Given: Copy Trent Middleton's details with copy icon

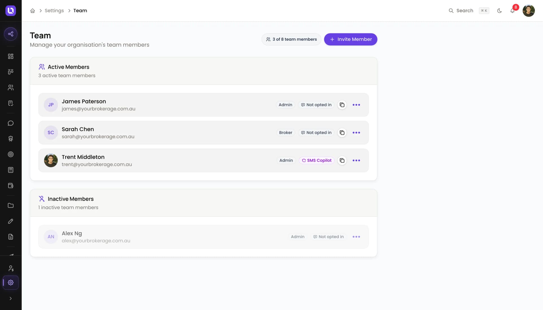Looking at the screenshot, I should (x=342, y=161).
